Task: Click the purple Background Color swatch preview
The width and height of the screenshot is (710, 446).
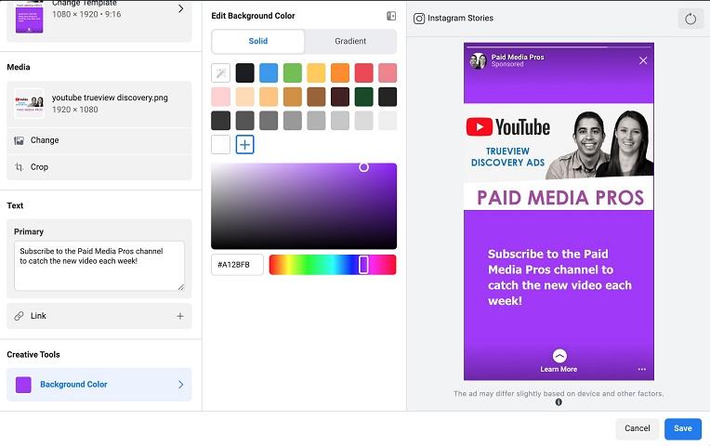Action: [23, 385]
